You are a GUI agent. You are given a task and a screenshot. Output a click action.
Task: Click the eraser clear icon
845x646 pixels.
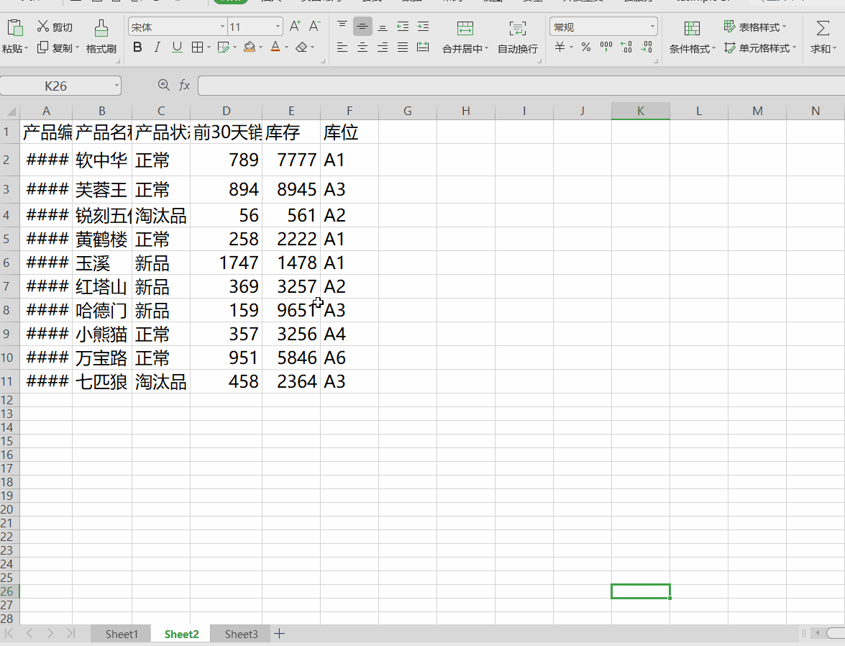pos(301,47)
